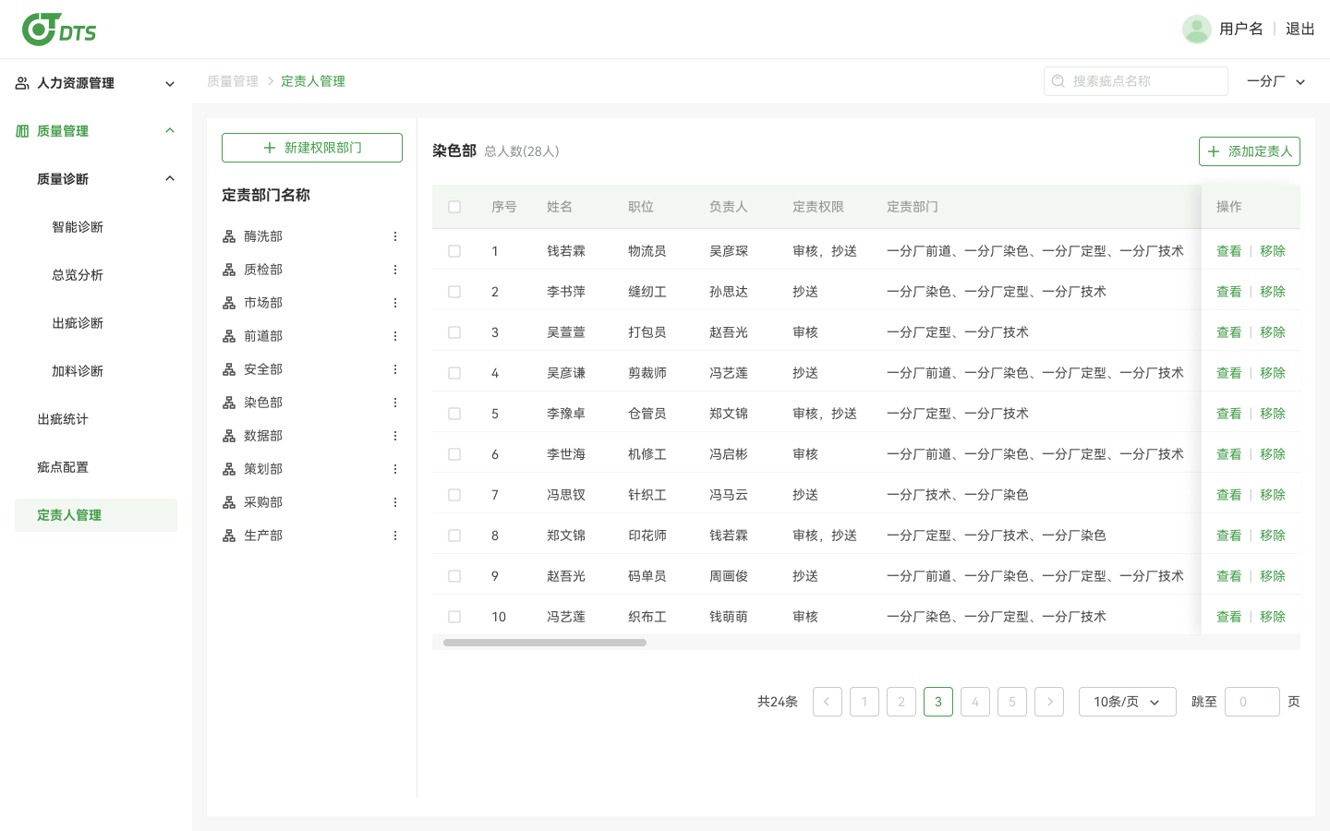Click the DTS logo icon
Screen dimensions: 1330x831
click(59, 29)
